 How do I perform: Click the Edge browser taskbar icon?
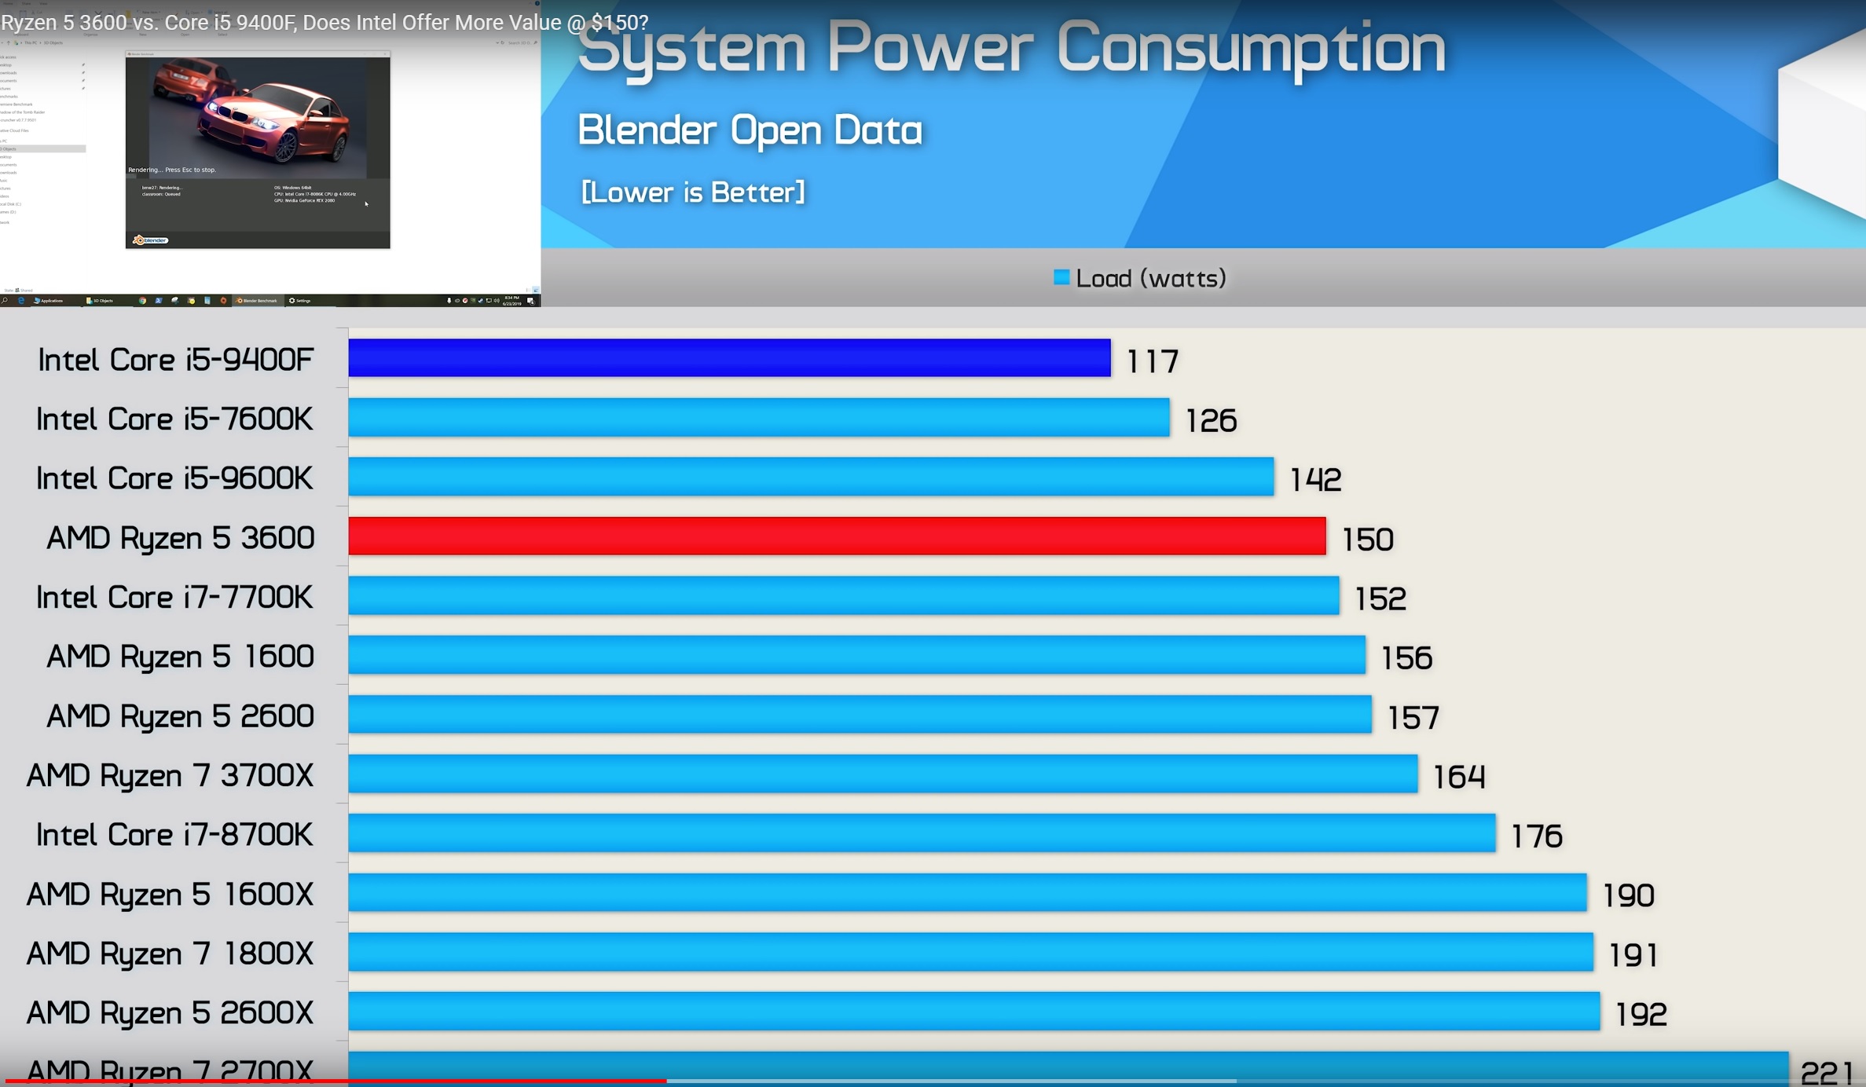(21, 301)
